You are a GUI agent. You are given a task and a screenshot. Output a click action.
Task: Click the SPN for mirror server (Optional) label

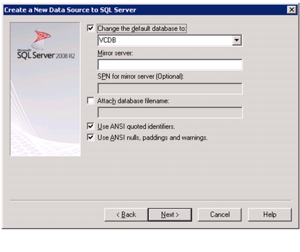point(140,77)
